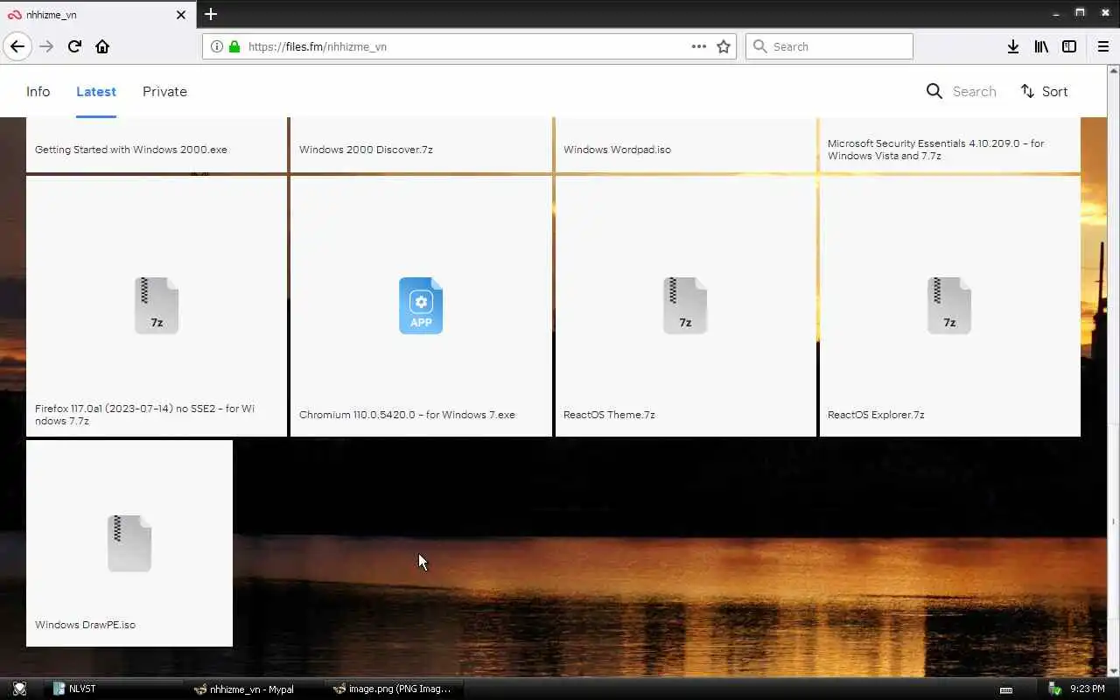The width and height of the screenshot is (1120, 700).
Task: Switch to image.png taskbar window
Action: click(x=393, y=689)
